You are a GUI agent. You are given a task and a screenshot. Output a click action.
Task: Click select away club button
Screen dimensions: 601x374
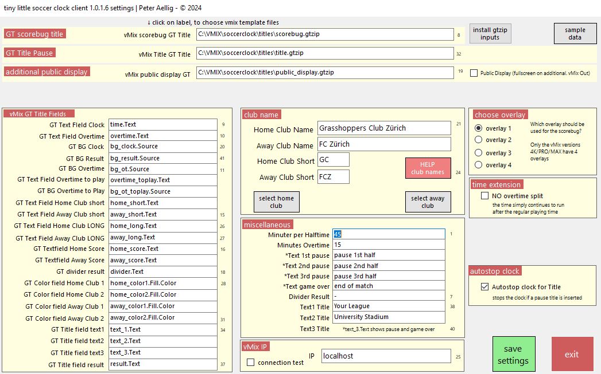coord(428,202)
